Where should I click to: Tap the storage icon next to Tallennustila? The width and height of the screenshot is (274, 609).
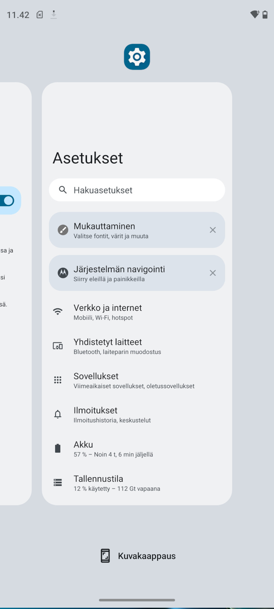58,482
